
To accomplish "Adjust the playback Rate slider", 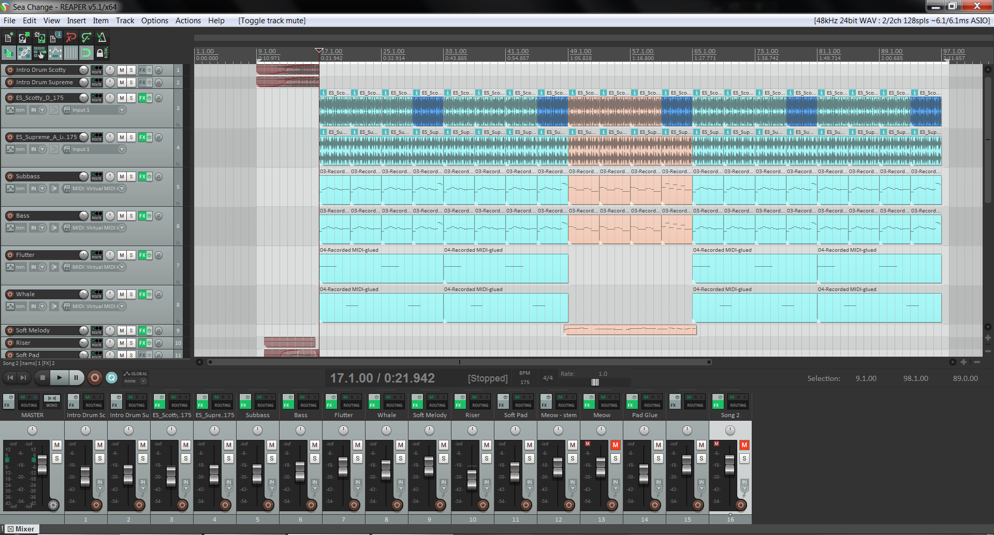I will [595, 383].
